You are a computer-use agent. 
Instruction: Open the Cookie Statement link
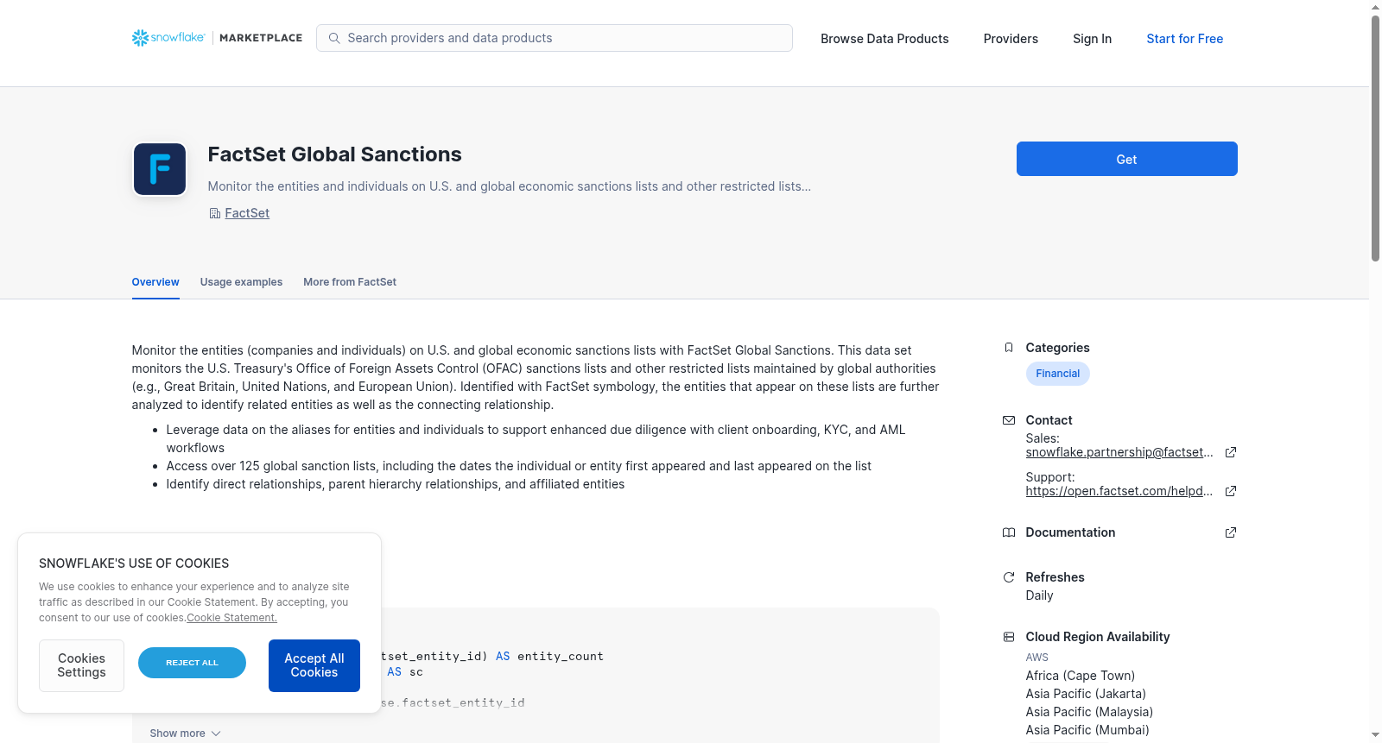pyautogui.click(x=231, y=618)
